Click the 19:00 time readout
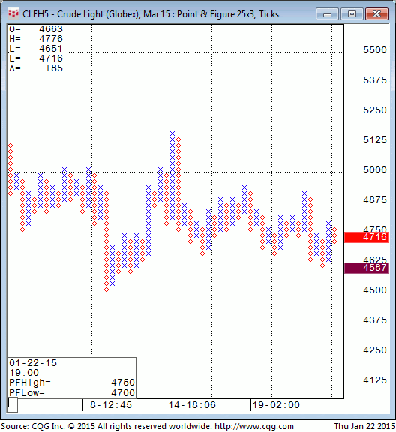396x432 pixels. coord(24,373)
